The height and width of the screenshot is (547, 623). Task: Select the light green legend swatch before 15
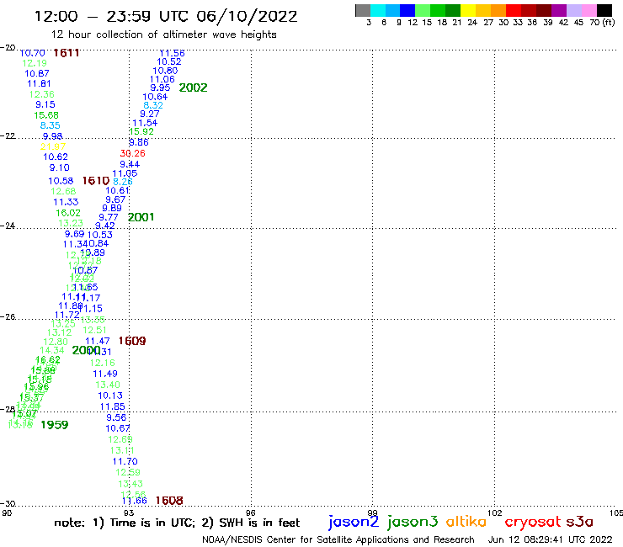tap(423, 10)
